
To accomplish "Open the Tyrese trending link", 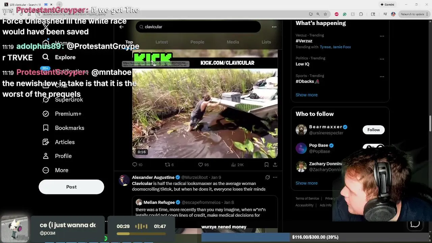I will [325, 47].
